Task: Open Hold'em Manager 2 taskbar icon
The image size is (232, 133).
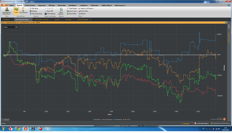Action: [x=26, y=129]
